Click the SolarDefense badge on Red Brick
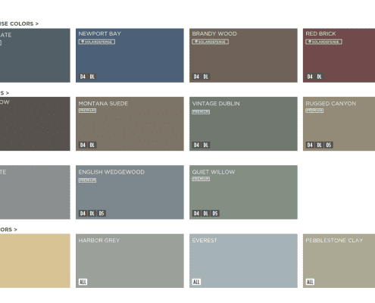 [x=324, y=42]
